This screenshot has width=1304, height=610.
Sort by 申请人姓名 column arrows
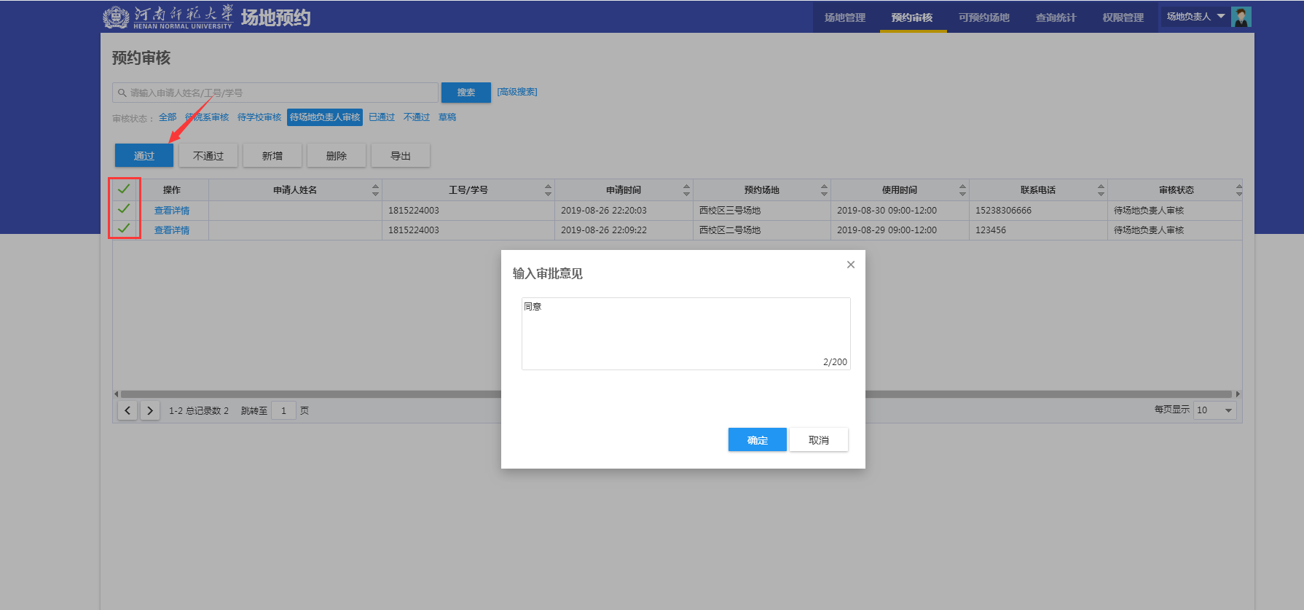(375, 190)
